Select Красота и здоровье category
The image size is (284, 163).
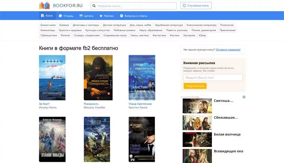point(70,30)
